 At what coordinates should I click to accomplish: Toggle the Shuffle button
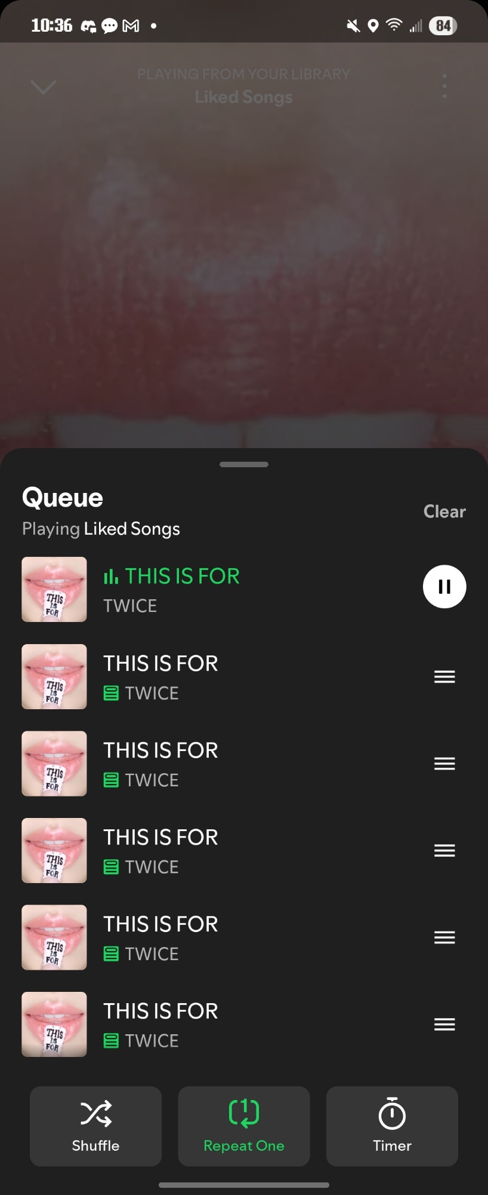pos(95,1126)
